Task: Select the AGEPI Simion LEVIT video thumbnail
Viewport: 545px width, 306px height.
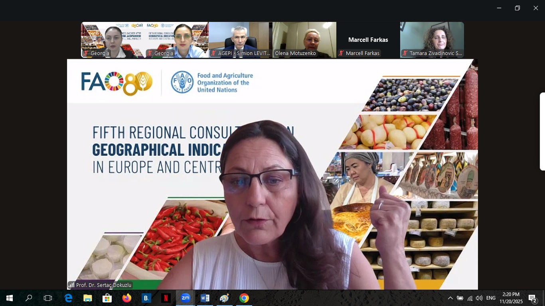Action: (x=241, y=40)
